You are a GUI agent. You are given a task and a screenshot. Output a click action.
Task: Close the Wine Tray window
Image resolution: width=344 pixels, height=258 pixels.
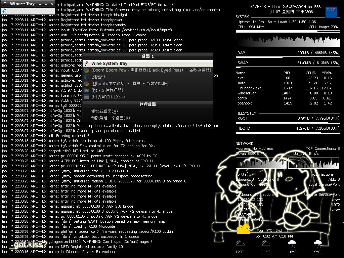pyautogui.click(x=51, y=4)
